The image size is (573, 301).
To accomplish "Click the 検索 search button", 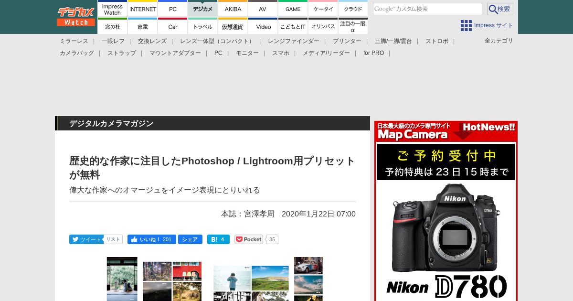I will 500,9.
